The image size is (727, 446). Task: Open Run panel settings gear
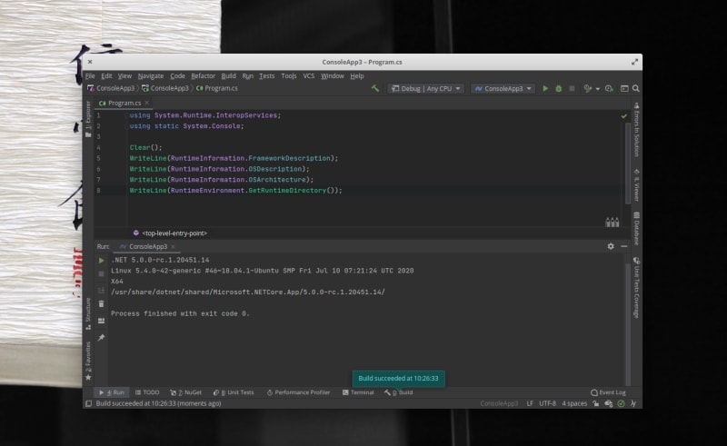click(611, 246)
